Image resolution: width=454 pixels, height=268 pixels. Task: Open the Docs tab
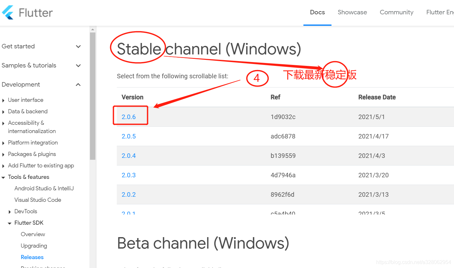point(317,12)
